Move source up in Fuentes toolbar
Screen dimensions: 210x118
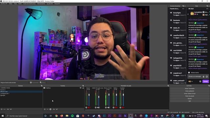click(x=54, y=109)
